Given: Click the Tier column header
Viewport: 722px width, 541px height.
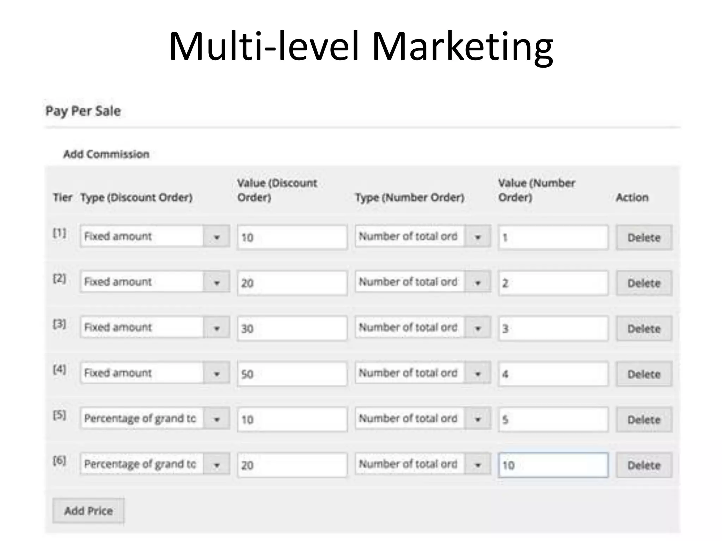Looking at the screenshot, I should pyautogui.click(x=62, y=197).
